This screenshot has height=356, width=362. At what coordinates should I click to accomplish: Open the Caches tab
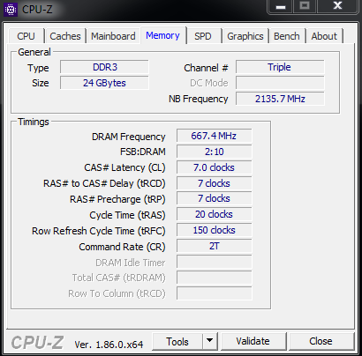65,36
